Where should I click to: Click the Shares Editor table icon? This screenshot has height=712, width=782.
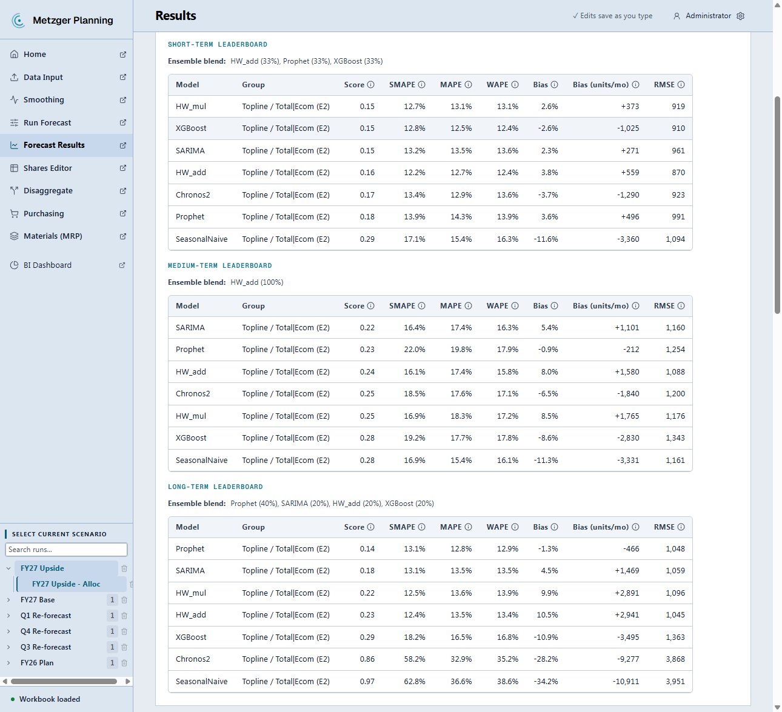(14, 168)
